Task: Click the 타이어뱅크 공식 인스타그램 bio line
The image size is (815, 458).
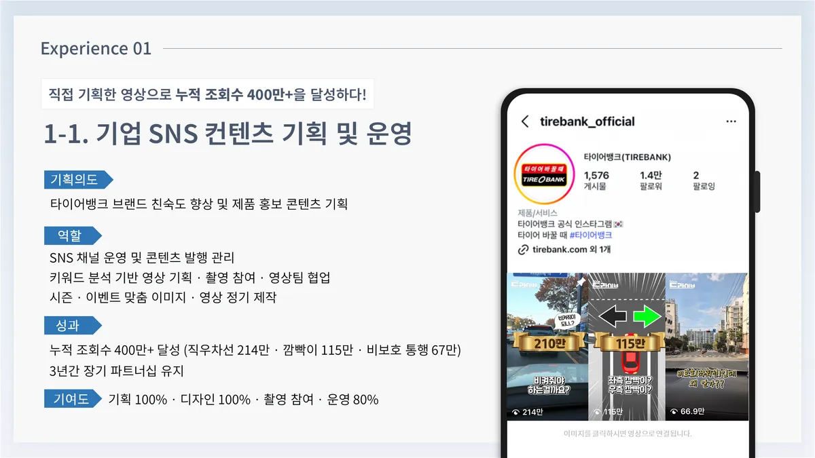Action: point(570,223)
